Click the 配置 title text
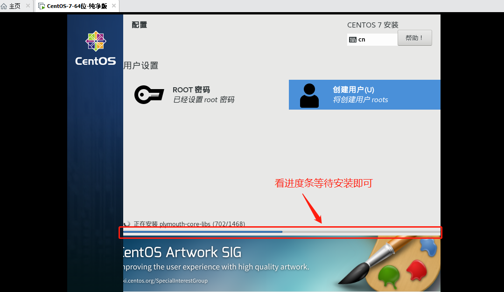The width and height of the screenshot is (504, 292). point(139,25)
